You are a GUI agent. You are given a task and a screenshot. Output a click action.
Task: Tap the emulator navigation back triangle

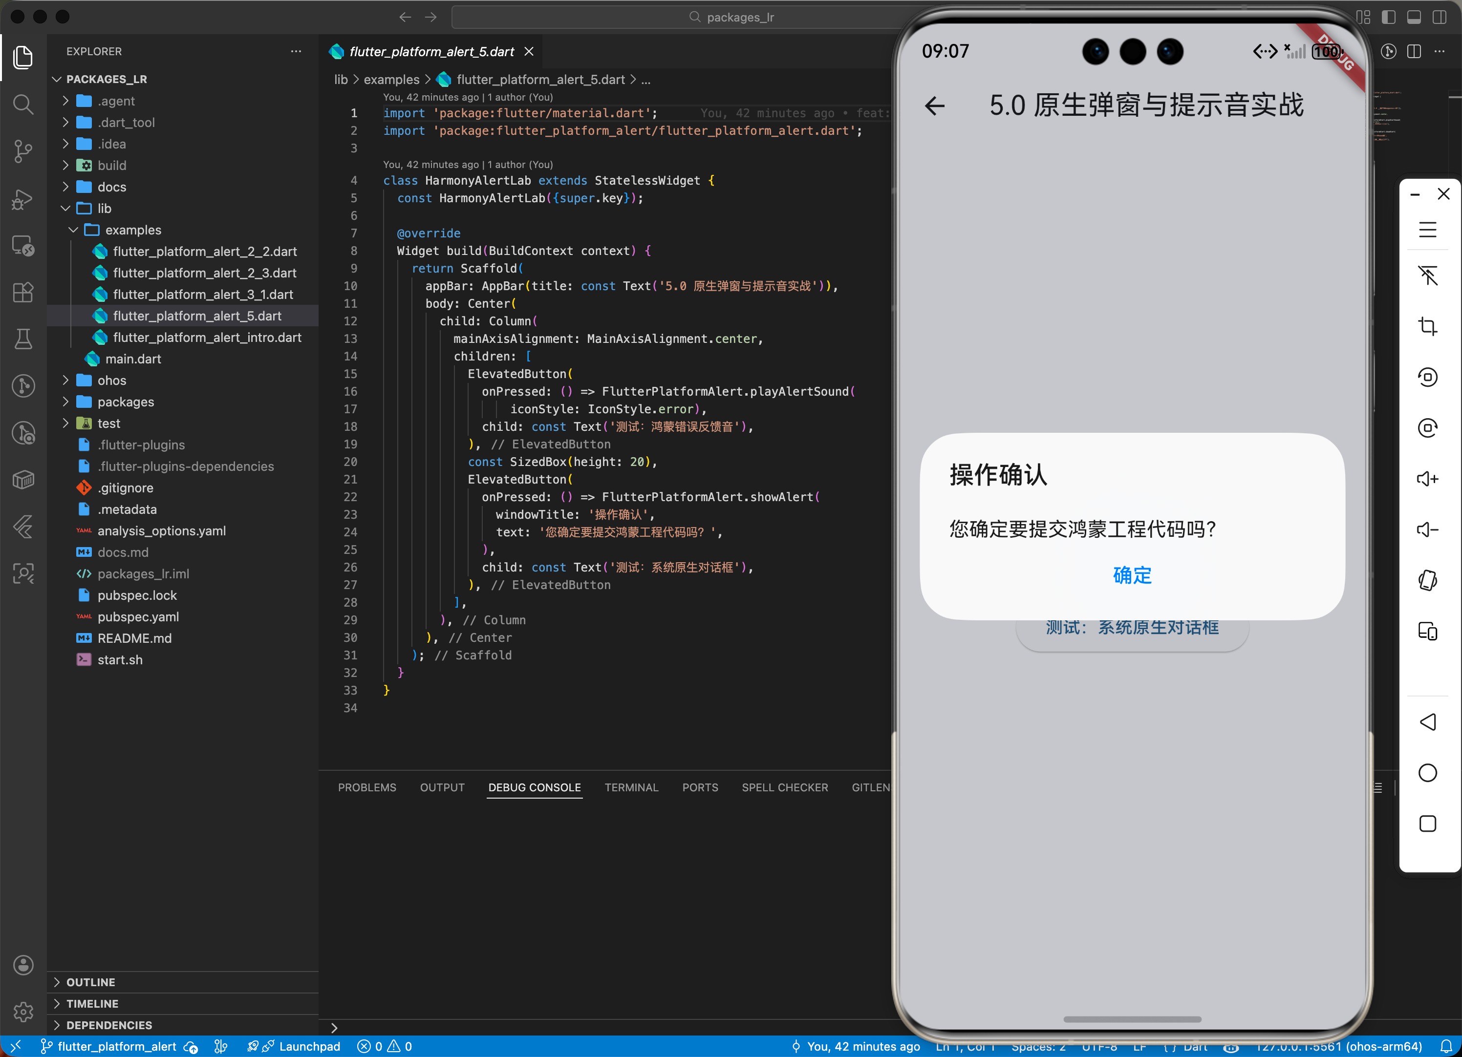pos(1428,722)
